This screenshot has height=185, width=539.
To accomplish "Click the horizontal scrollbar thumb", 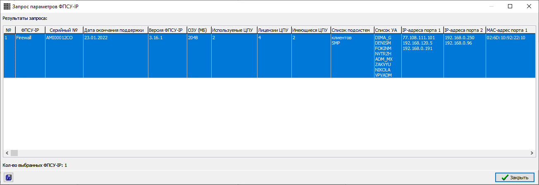I will (14, 153).
